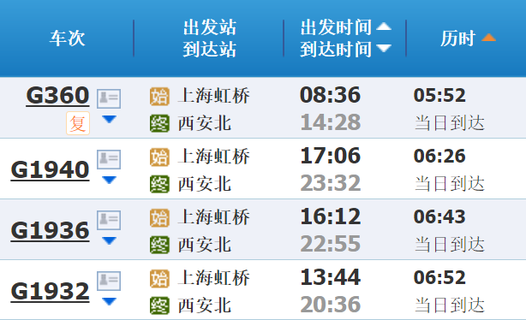Select duration 06:52
Screen dimensions: 526x320
439,277
